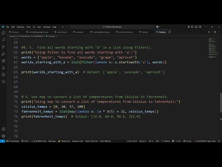Open the Blackbox extension icon in the activity bar
The width and height of the screenshot is (222, 167).
click(x=3, y=75)
